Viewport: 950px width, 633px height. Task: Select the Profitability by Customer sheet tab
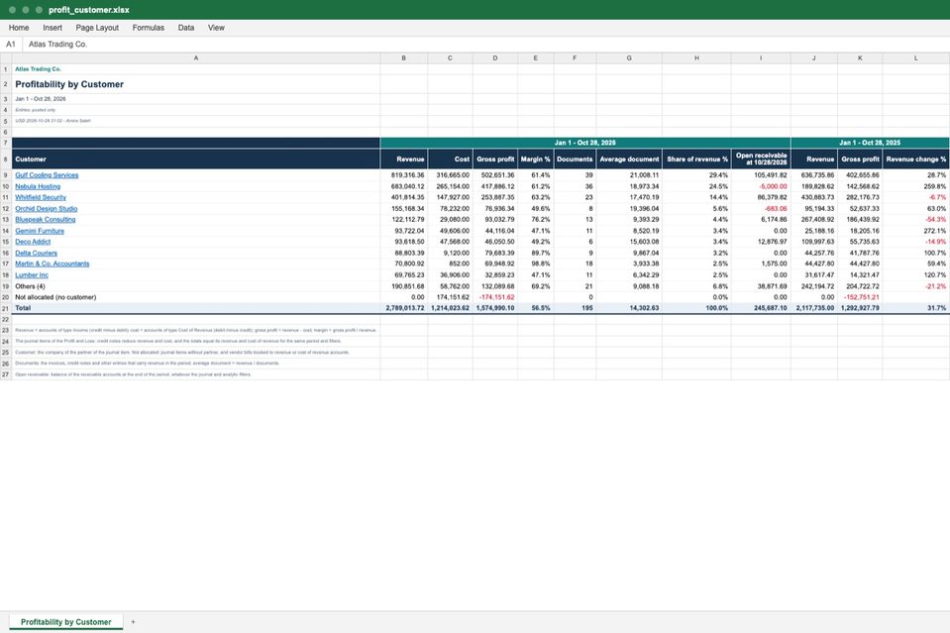click(66, 622)
